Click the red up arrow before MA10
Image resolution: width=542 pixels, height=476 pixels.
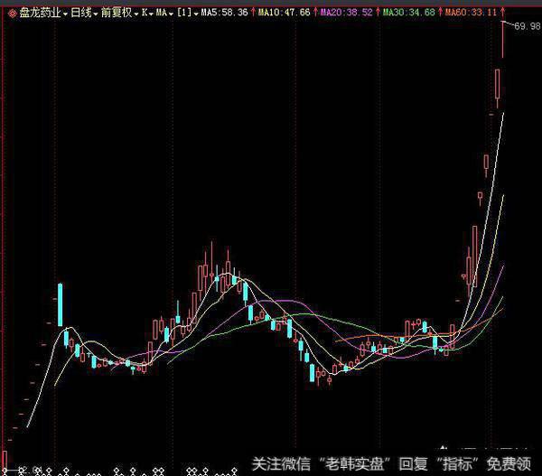(x=254, y=14)
